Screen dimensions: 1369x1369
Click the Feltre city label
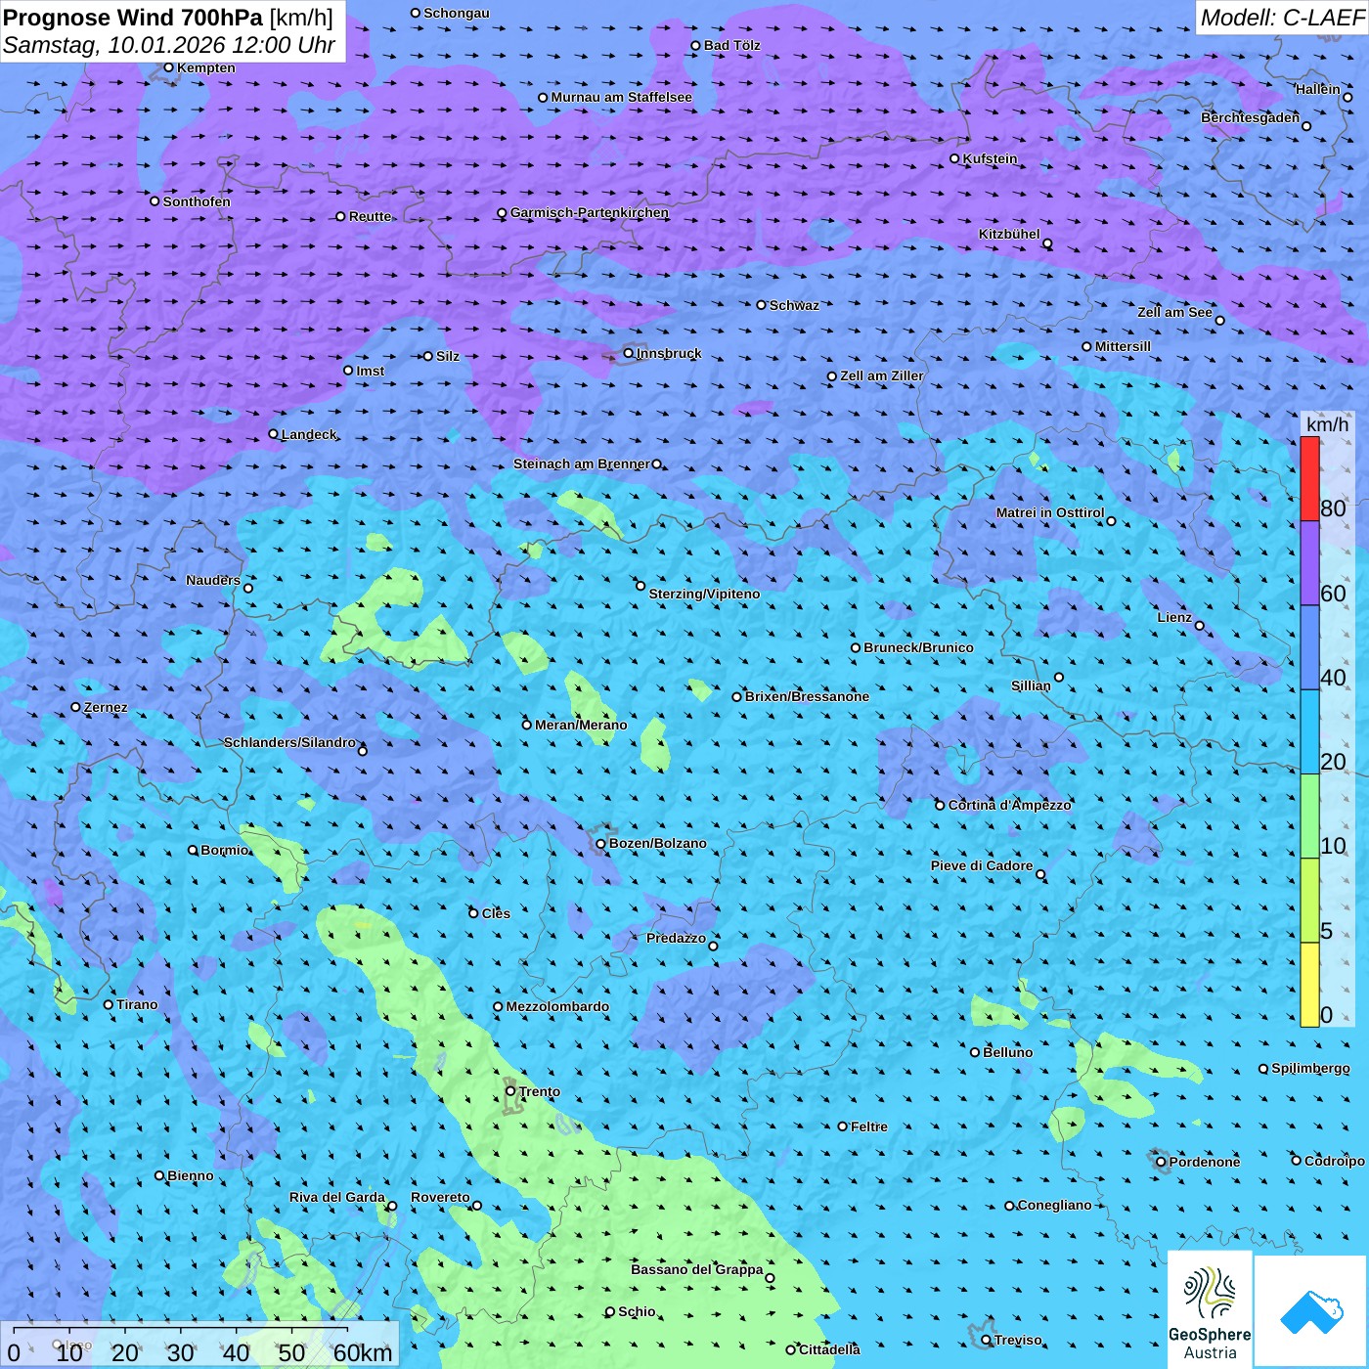pyautogui.click(x=869, y=1126)
